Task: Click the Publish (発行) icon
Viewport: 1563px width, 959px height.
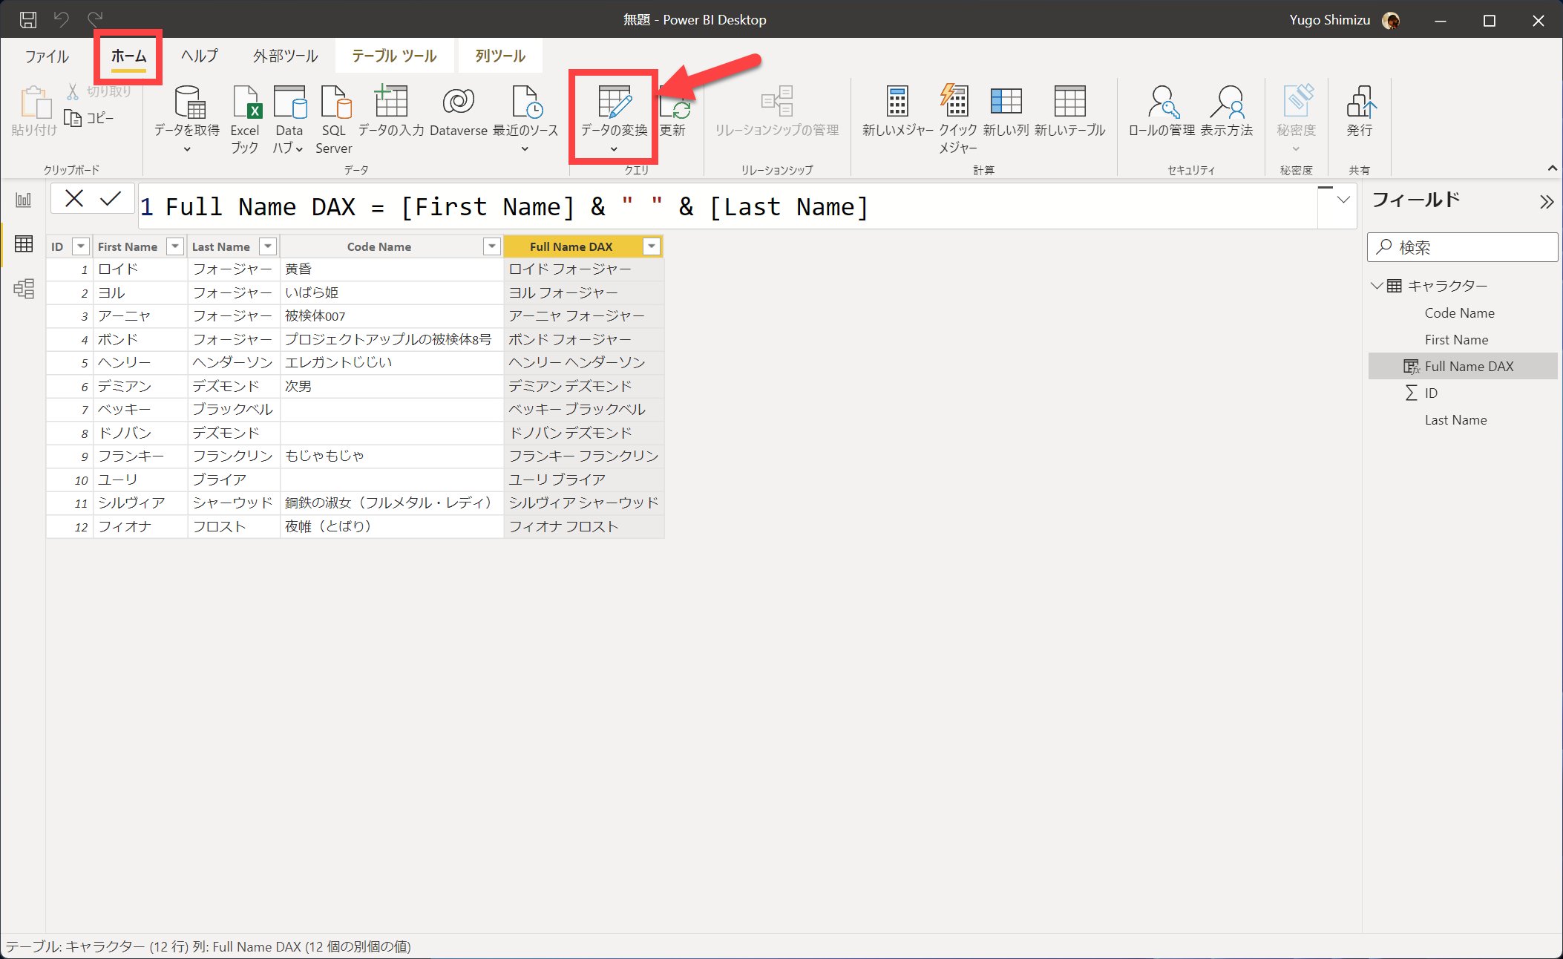Action: click(1360, 102)
